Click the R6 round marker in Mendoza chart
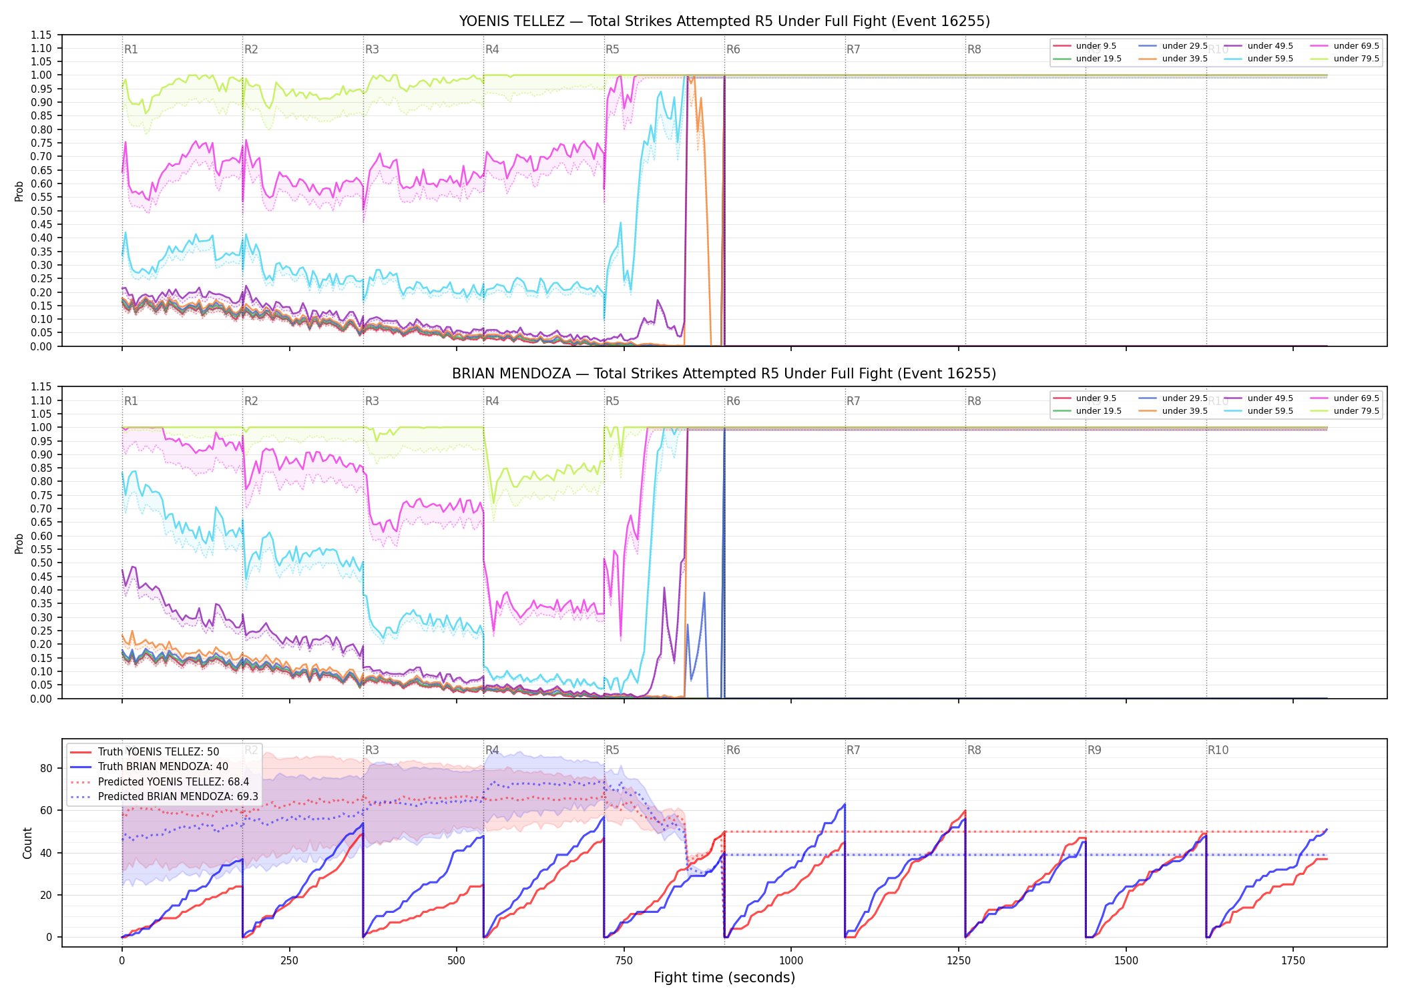 [x=733, y=401]
